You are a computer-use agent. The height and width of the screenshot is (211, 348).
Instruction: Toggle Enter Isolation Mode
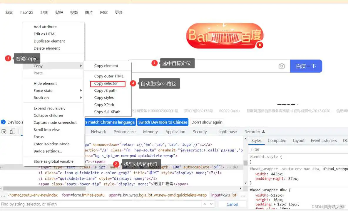pos(52,144)
